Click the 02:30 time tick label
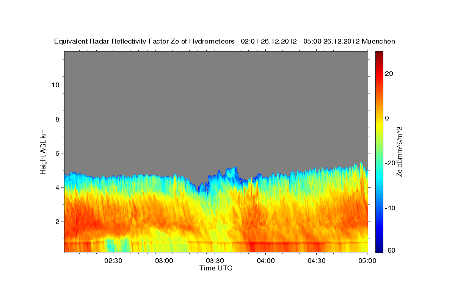 tap(113, 261)
